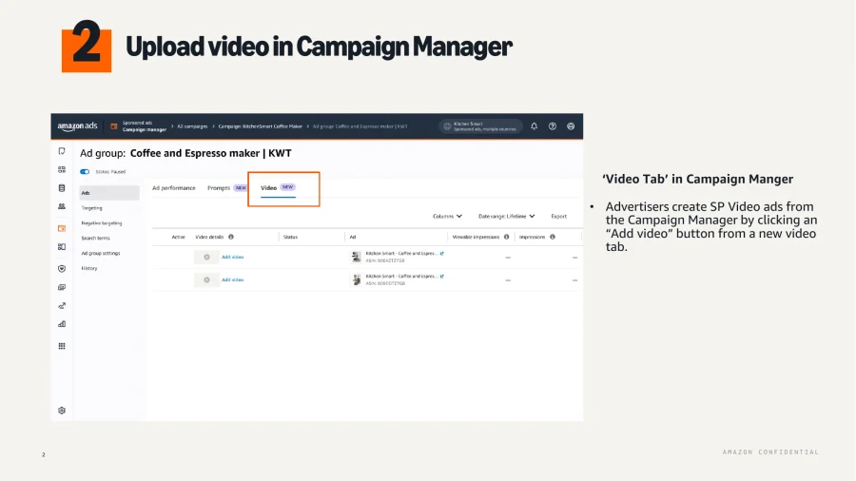Viewport: 856px width, 481px height.
Task: Open History in ad group menu
Action: [x=89, y=268]
